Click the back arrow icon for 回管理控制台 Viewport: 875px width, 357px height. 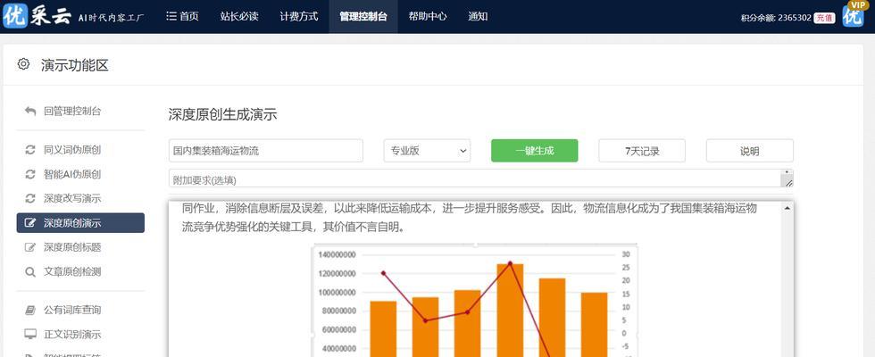pyautogui.click(x=30, y=111)
